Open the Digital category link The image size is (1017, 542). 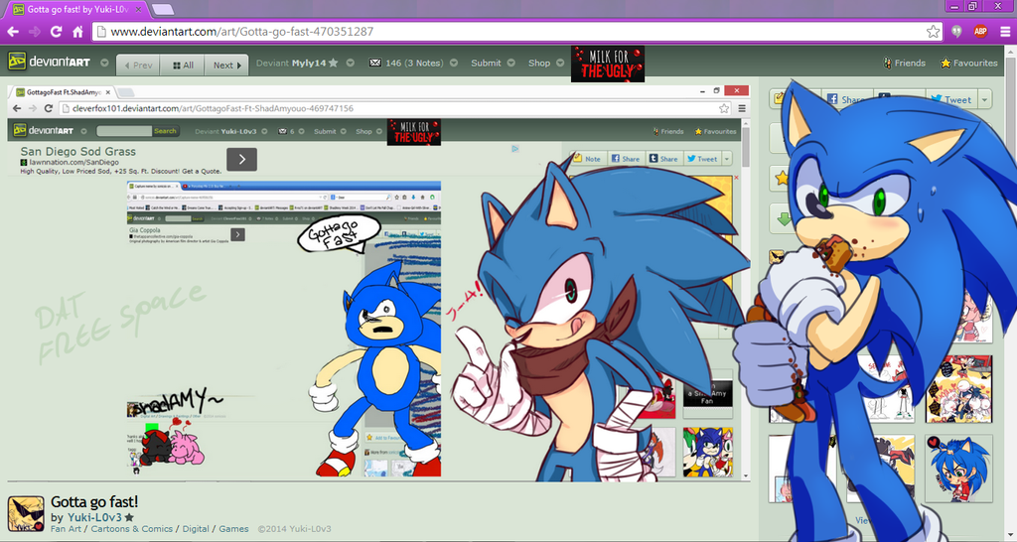coord(196,528)
